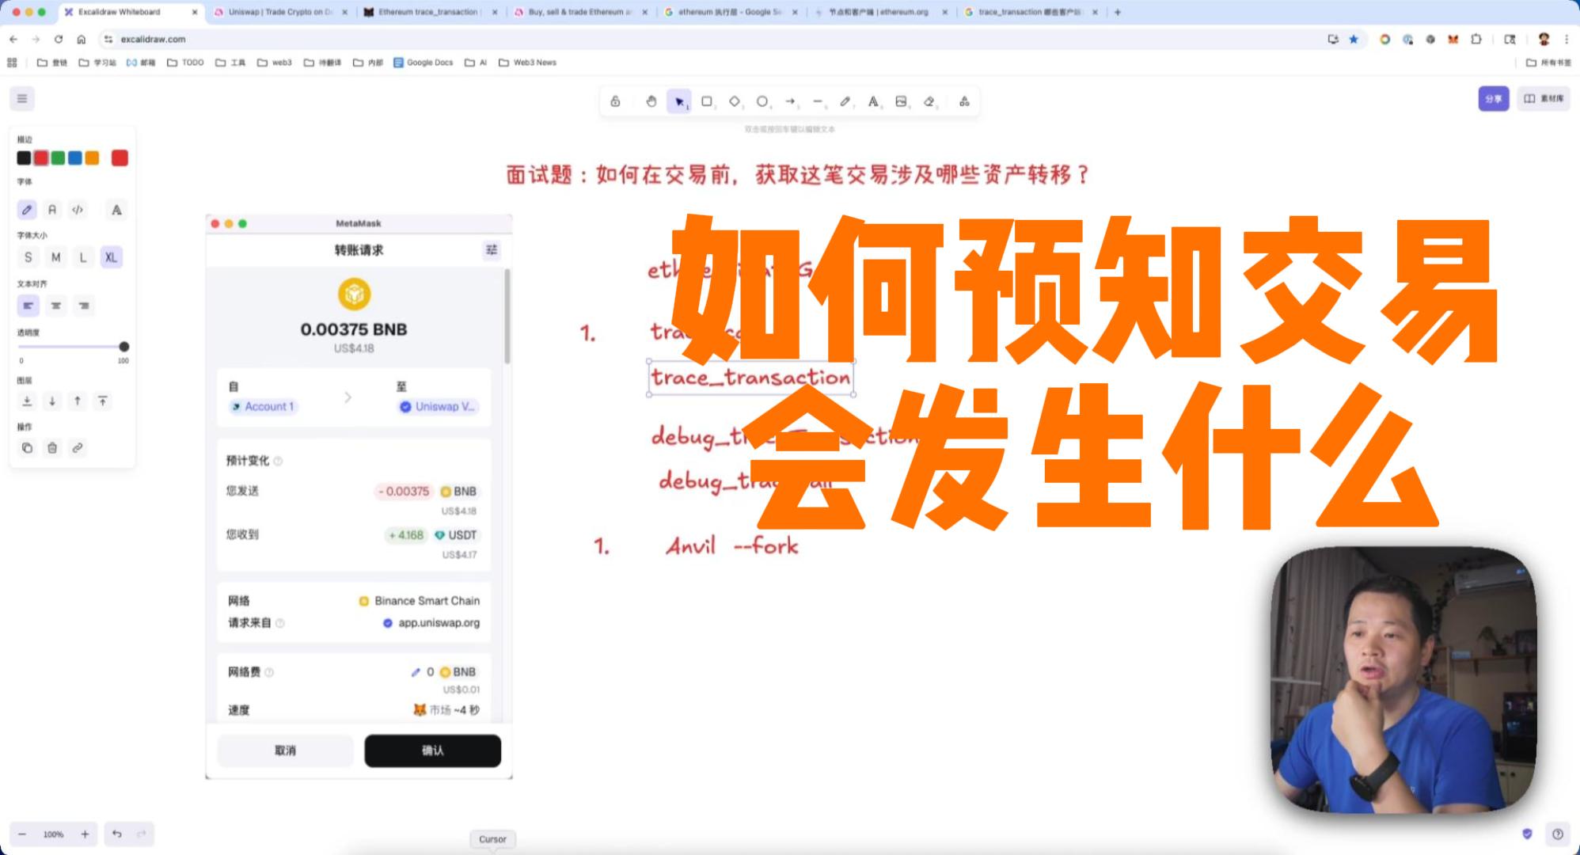
Task: Click the zoom-in plus button
Action: point(85,834)
